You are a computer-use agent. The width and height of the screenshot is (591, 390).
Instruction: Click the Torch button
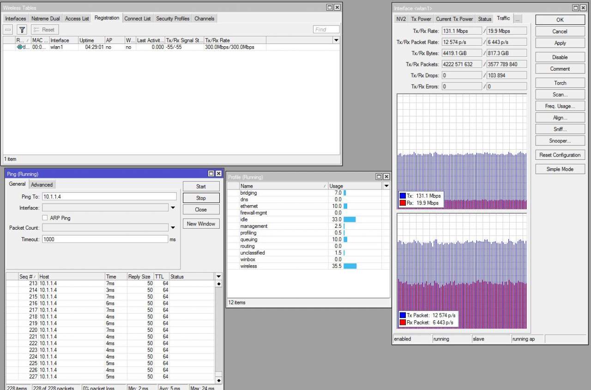click(560, 83)
